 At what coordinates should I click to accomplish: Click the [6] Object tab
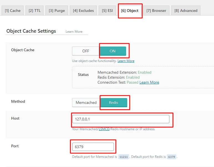point(130,11)
